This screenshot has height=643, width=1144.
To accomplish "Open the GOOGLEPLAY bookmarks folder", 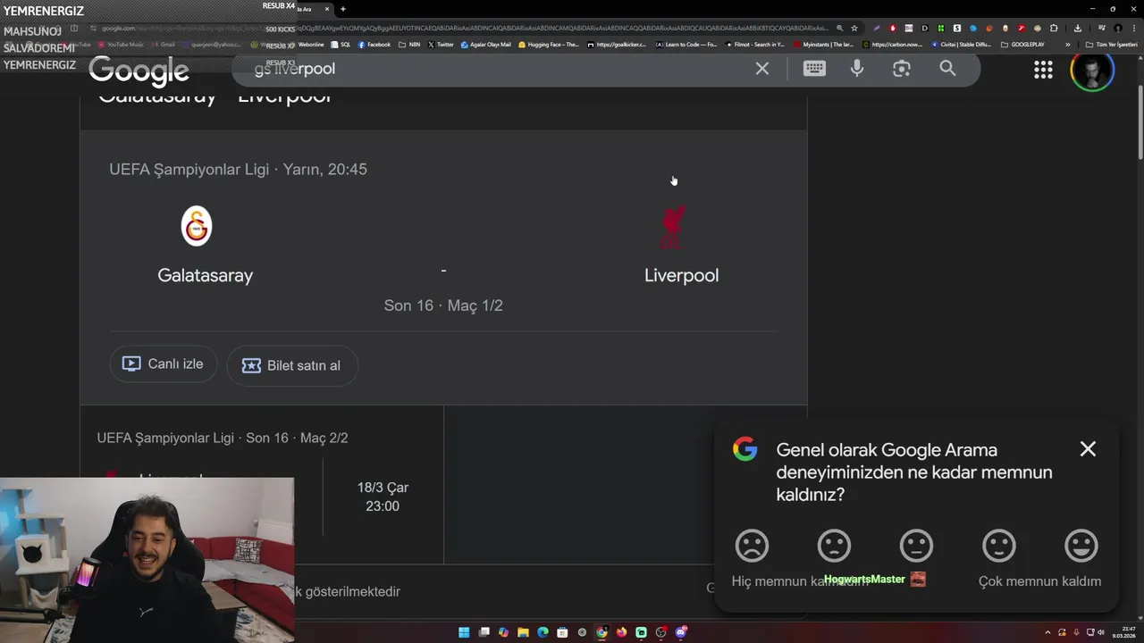I will click(1022, 45).
